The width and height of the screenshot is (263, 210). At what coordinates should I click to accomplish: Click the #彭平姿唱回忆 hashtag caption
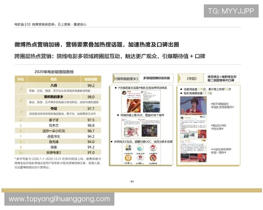coord(222,105)
